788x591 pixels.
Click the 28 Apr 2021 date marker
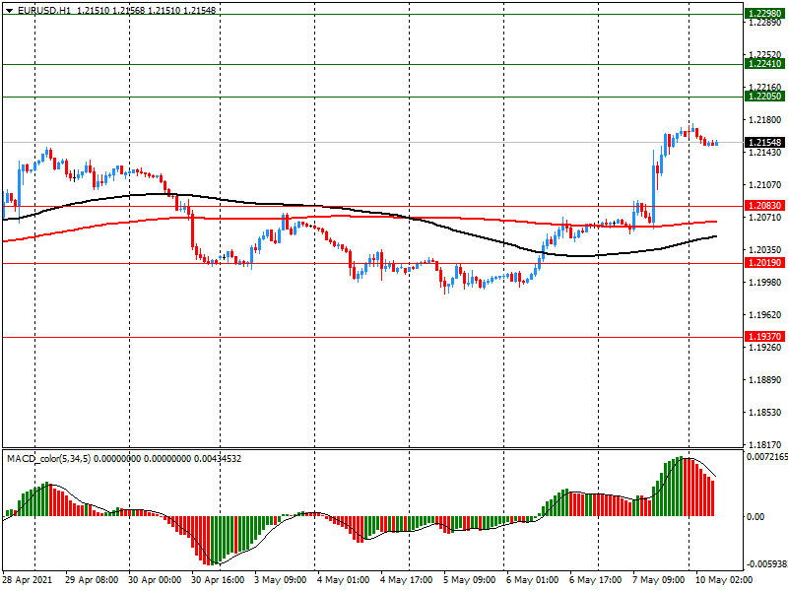pos(28,580)
